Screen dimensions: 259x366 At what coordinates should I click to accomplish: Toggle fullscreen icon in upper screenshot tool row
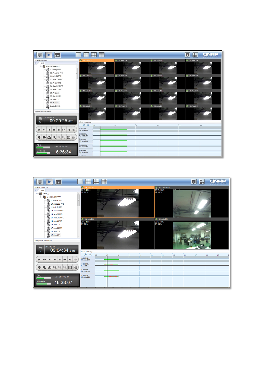[69, 138]
